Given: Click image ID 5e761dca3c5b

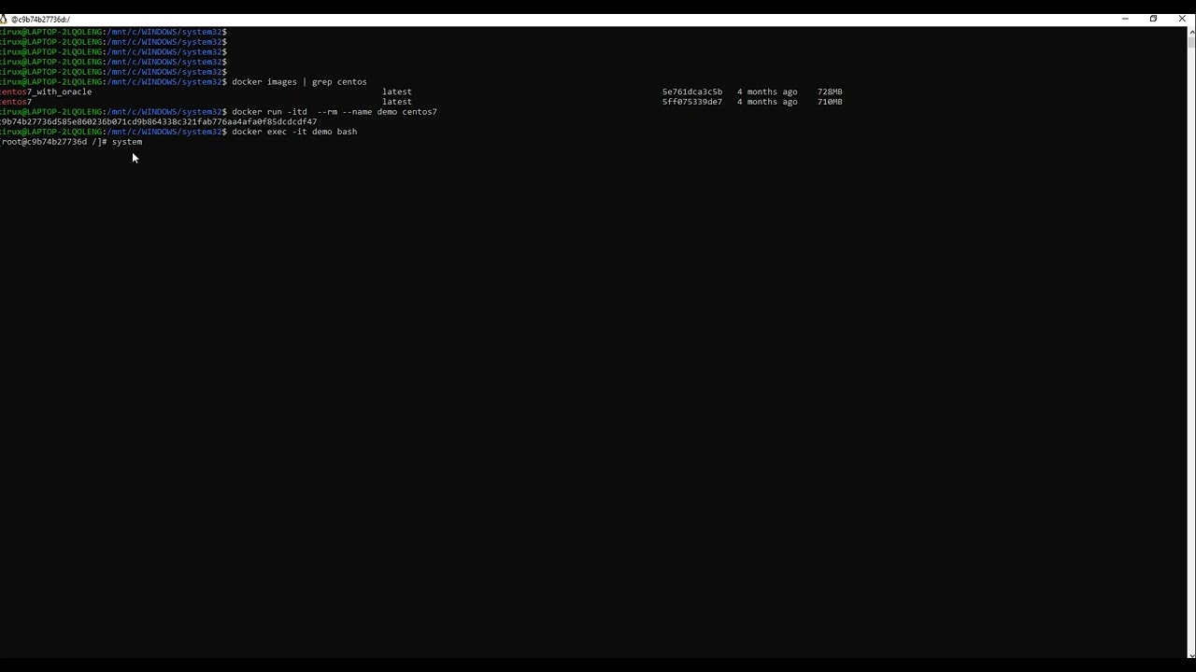Looking at the screenshot, I should coord(691,92).
